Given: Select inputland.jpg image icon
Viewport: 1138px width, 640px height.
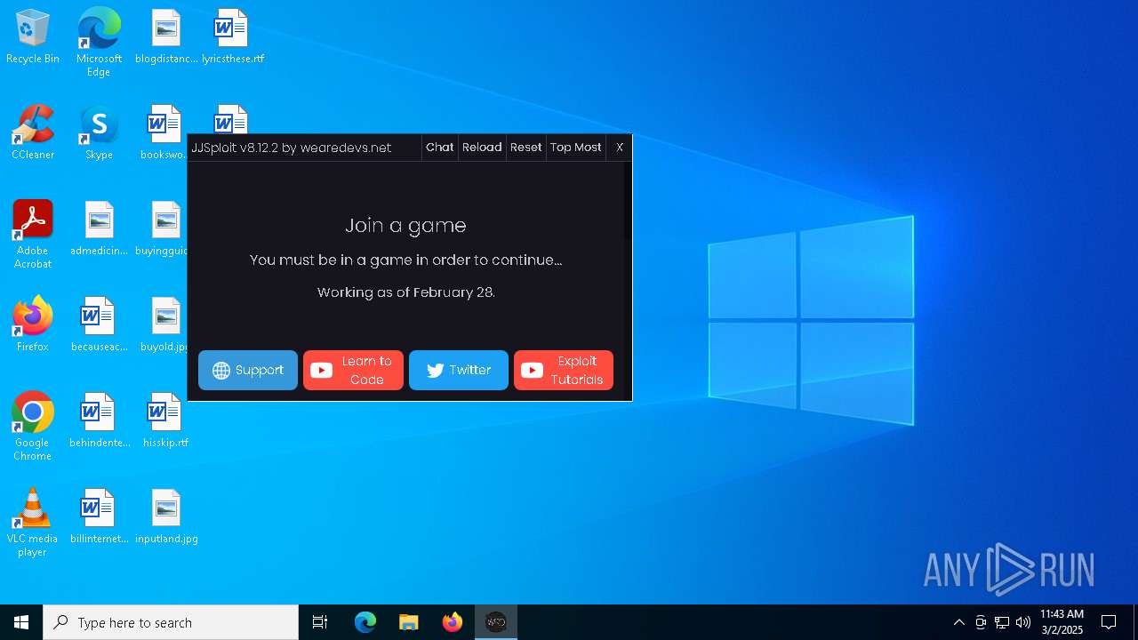Looking at the screenshot, I should (166, 516).
